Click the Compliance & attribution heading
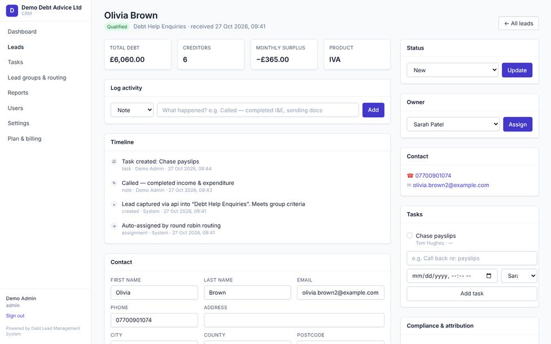The image size is (551, 344). pyautogui.click(x=440, y=326)
